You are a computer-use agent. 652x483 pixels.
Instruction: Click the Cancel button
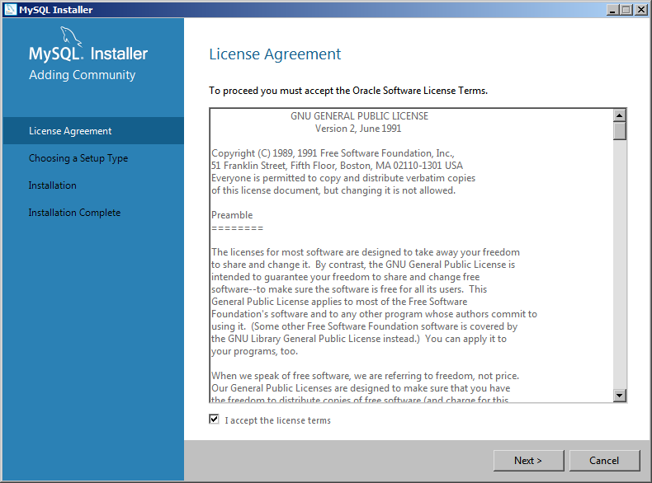coord(604,461)
